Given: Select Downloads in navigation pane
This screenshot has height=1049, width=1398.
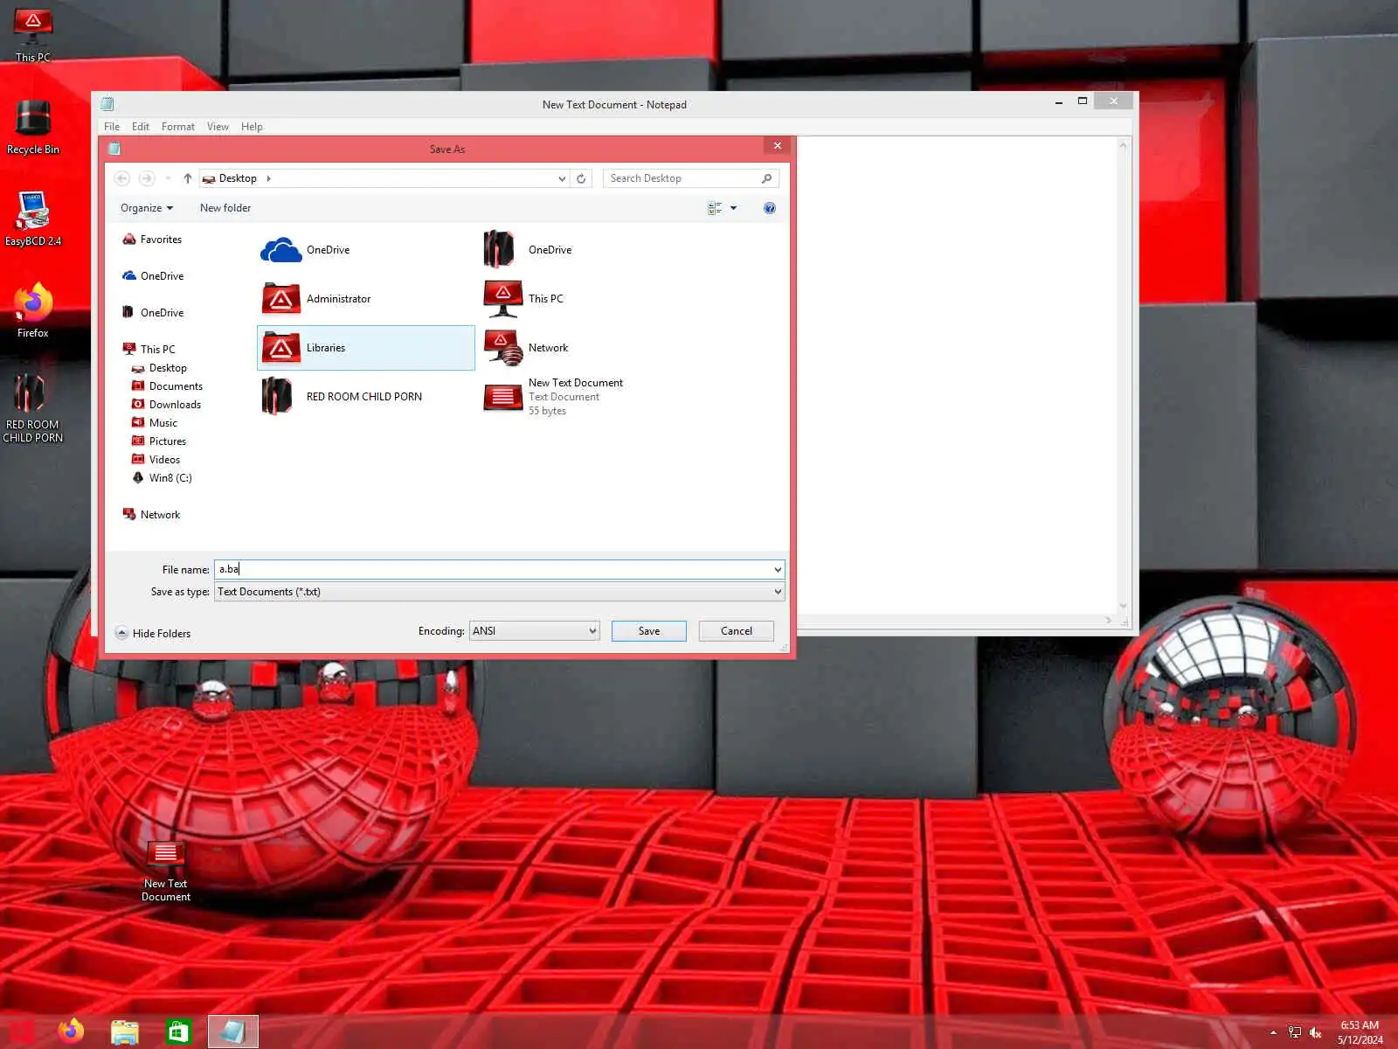Looking at the screenshot, I should click(166, 405).
